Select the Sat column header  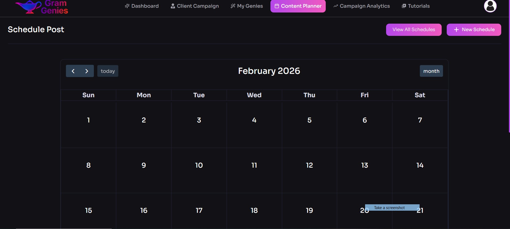pyautogui.click(x=420, y=95)
